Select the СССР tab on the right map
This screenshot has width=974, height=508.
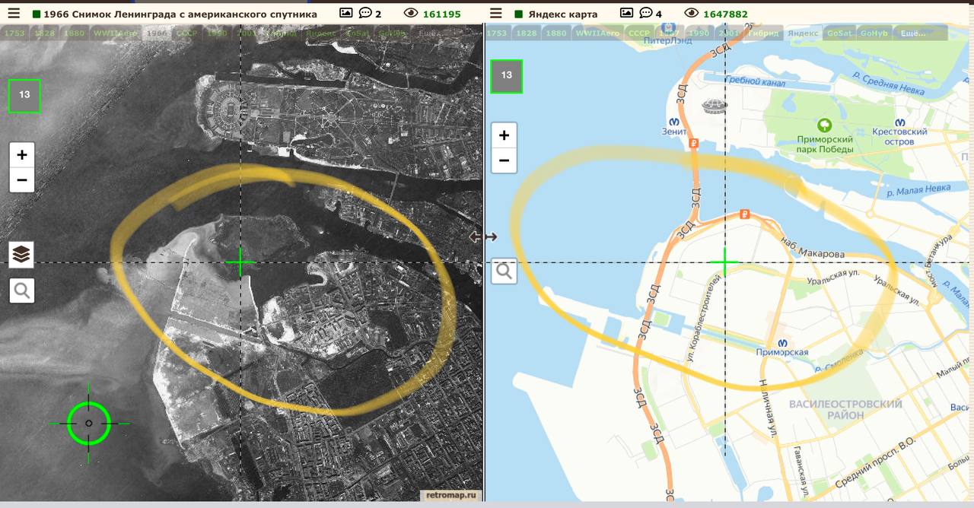point(638,33)
